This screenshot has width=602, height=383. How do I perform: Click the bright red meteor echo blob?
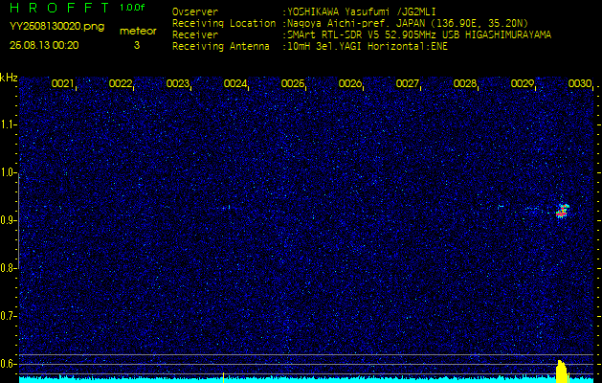click(563, 211)
